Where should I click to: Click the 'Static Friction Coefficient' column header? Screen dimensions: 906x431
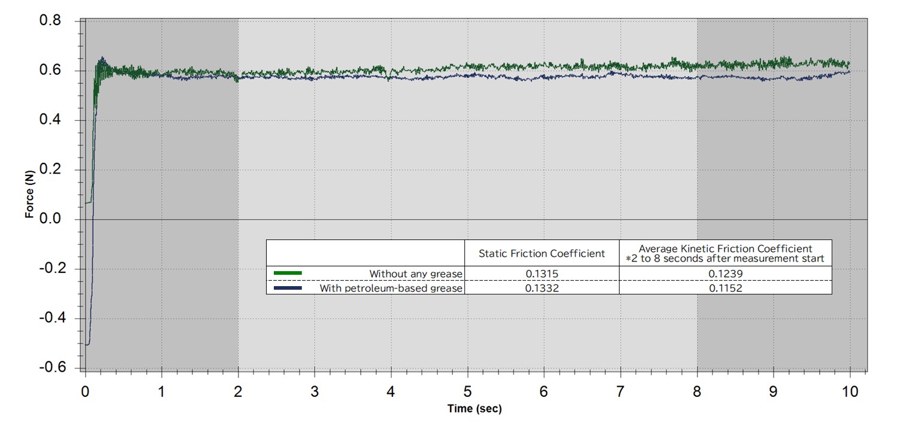(x=542, y=253)
